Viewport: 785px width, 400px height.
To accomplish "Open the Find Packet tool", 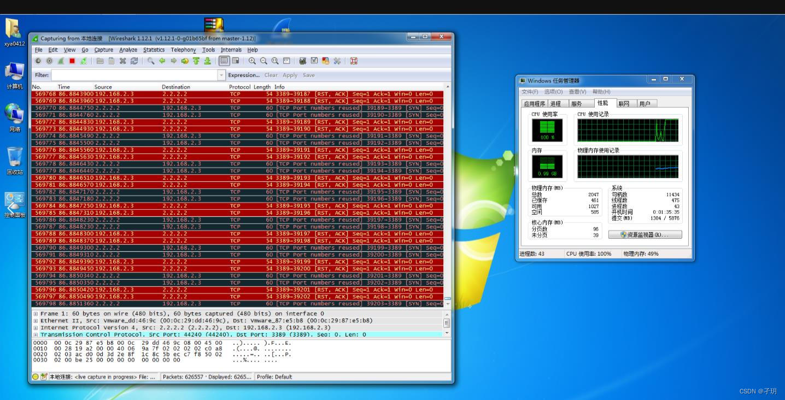I will coord(151,61).
